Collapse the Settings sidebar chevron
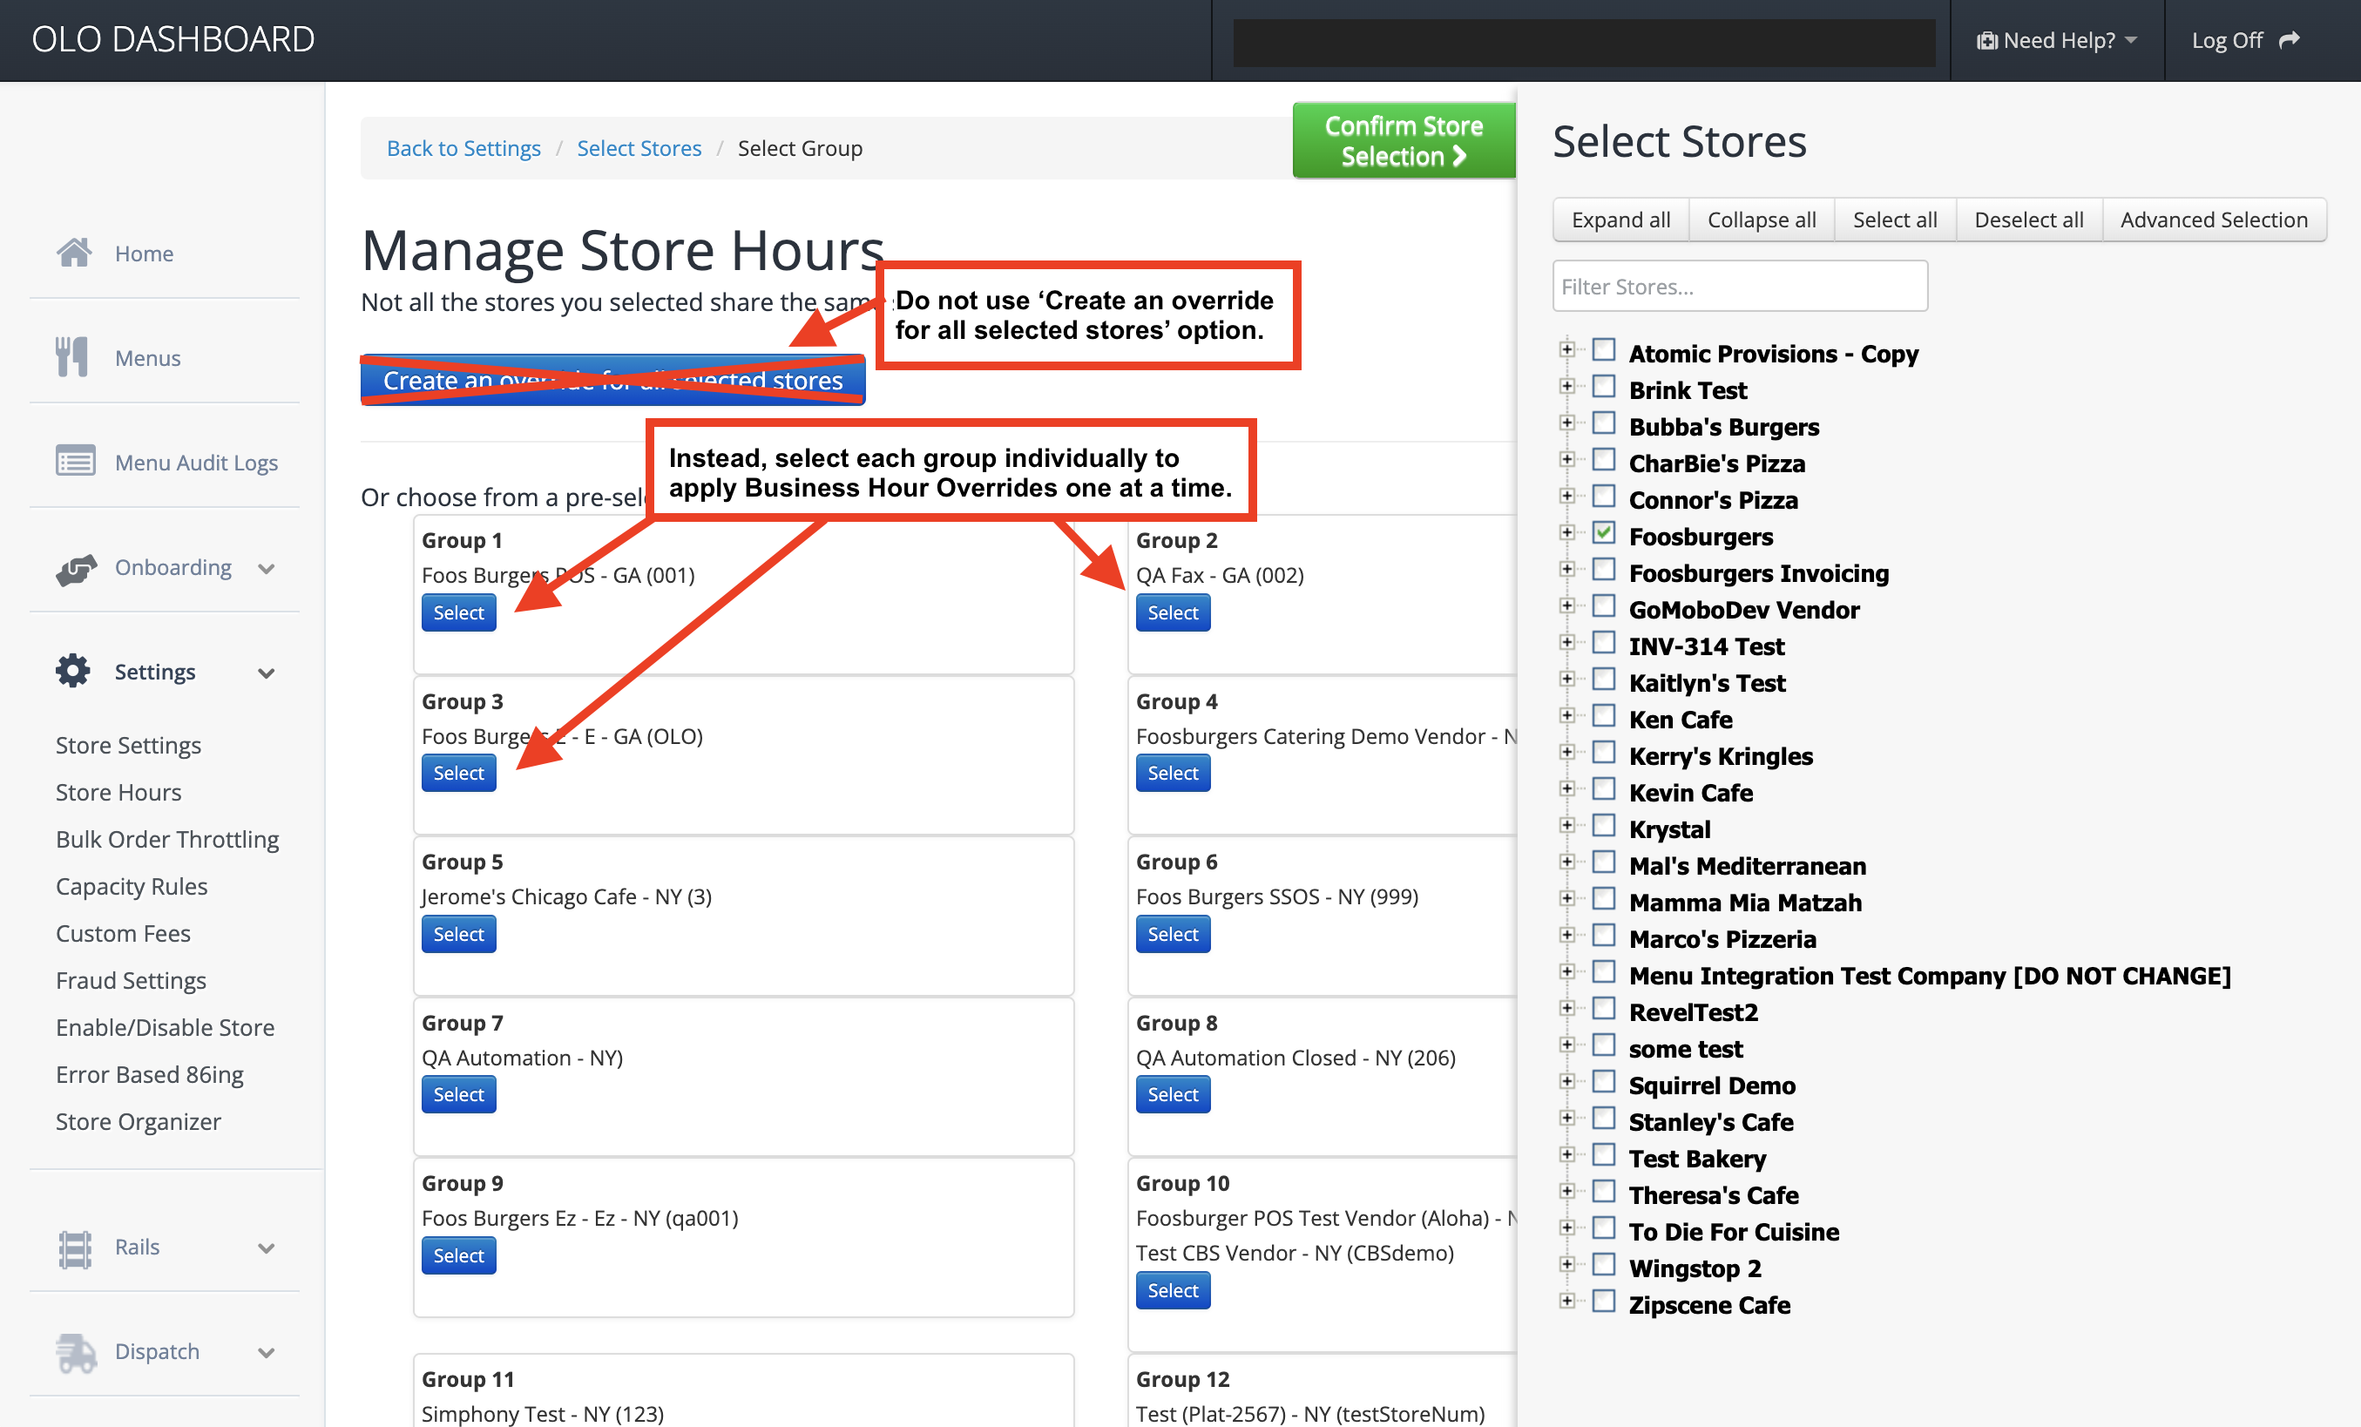Screen dimensions: 2361x1427 point(267,673)
